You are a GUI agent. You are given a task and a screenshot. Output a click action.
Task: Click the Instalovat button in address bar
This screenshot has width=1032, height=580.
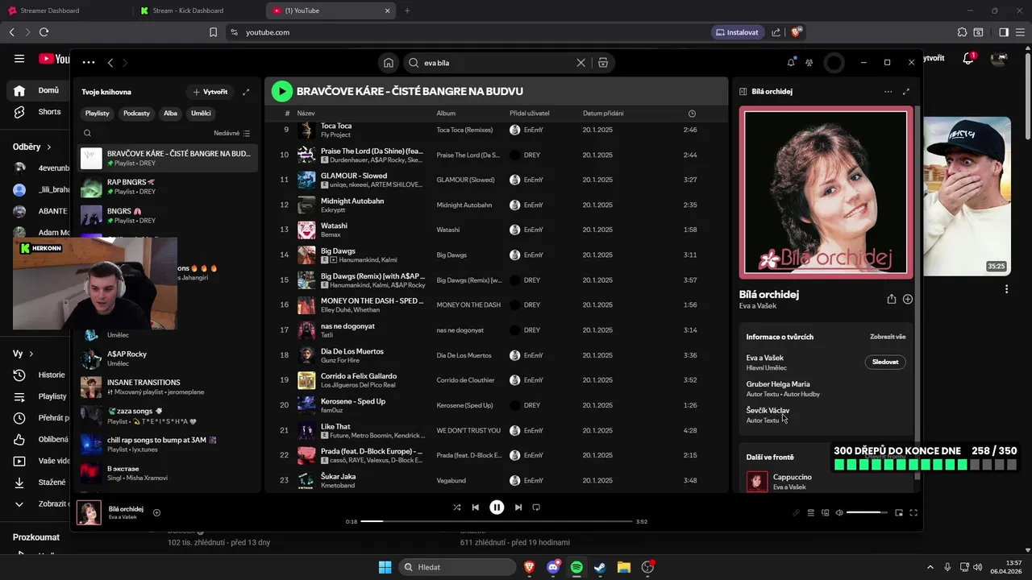[738, 32]
